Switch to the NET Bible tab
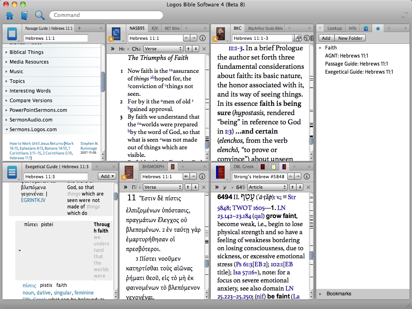The height and width of the screenshot is (309, 412). (x=172, y=29)
